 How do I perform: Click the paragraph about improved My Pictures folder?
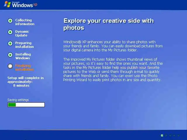113,69
